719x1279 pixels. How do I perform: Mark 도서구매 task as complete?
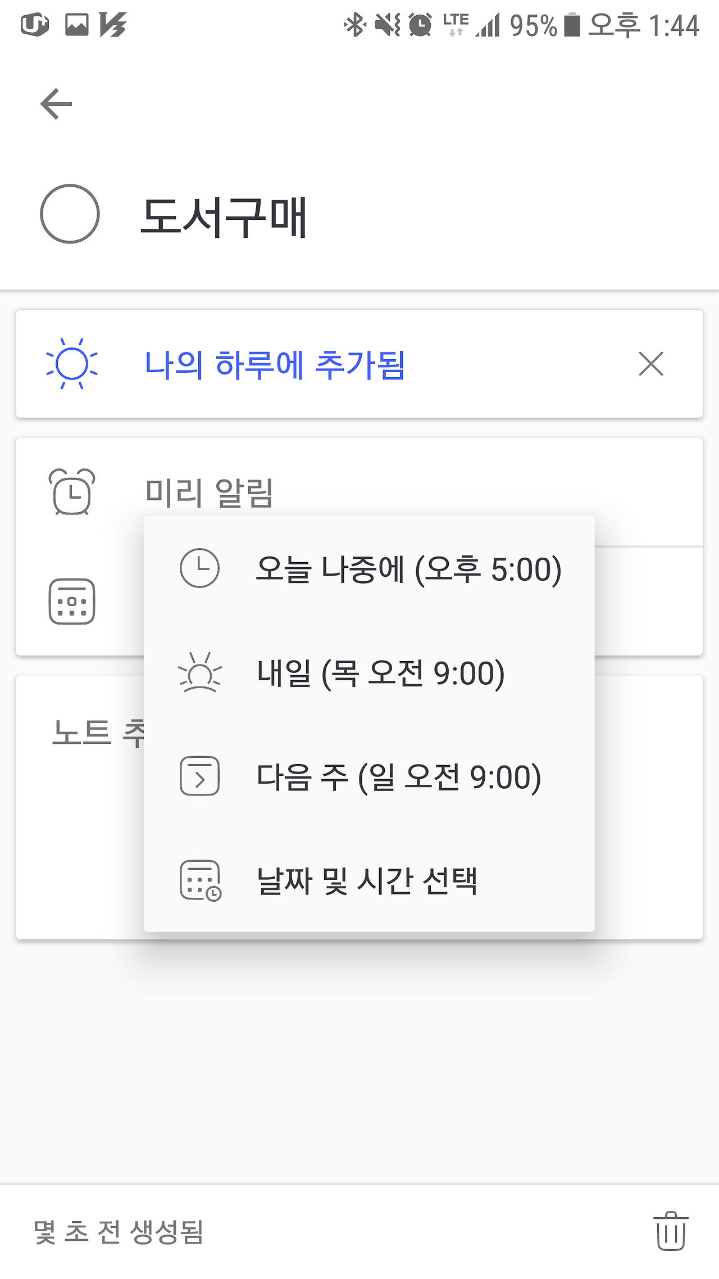(70, 214)
